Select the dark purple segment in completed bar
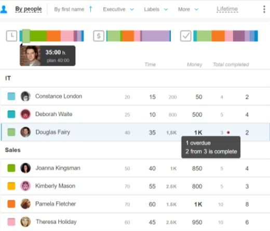 (239, 36)
